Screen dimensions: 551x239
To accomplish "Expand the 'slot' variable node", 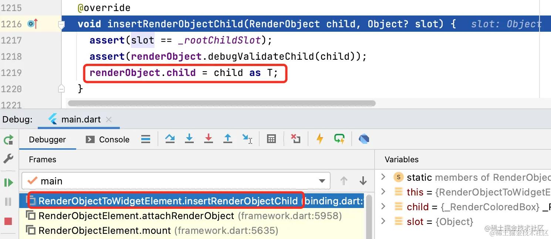I will (x=383, y=221).
